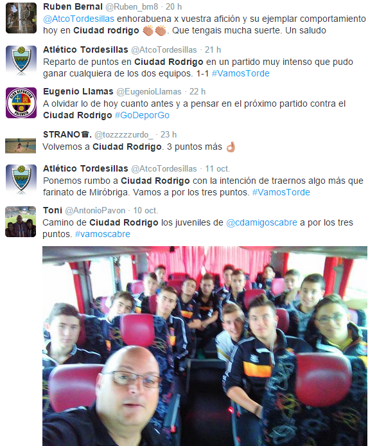
Task: Click the @AntonioPavon handle
Action: [x=95, y=211]
